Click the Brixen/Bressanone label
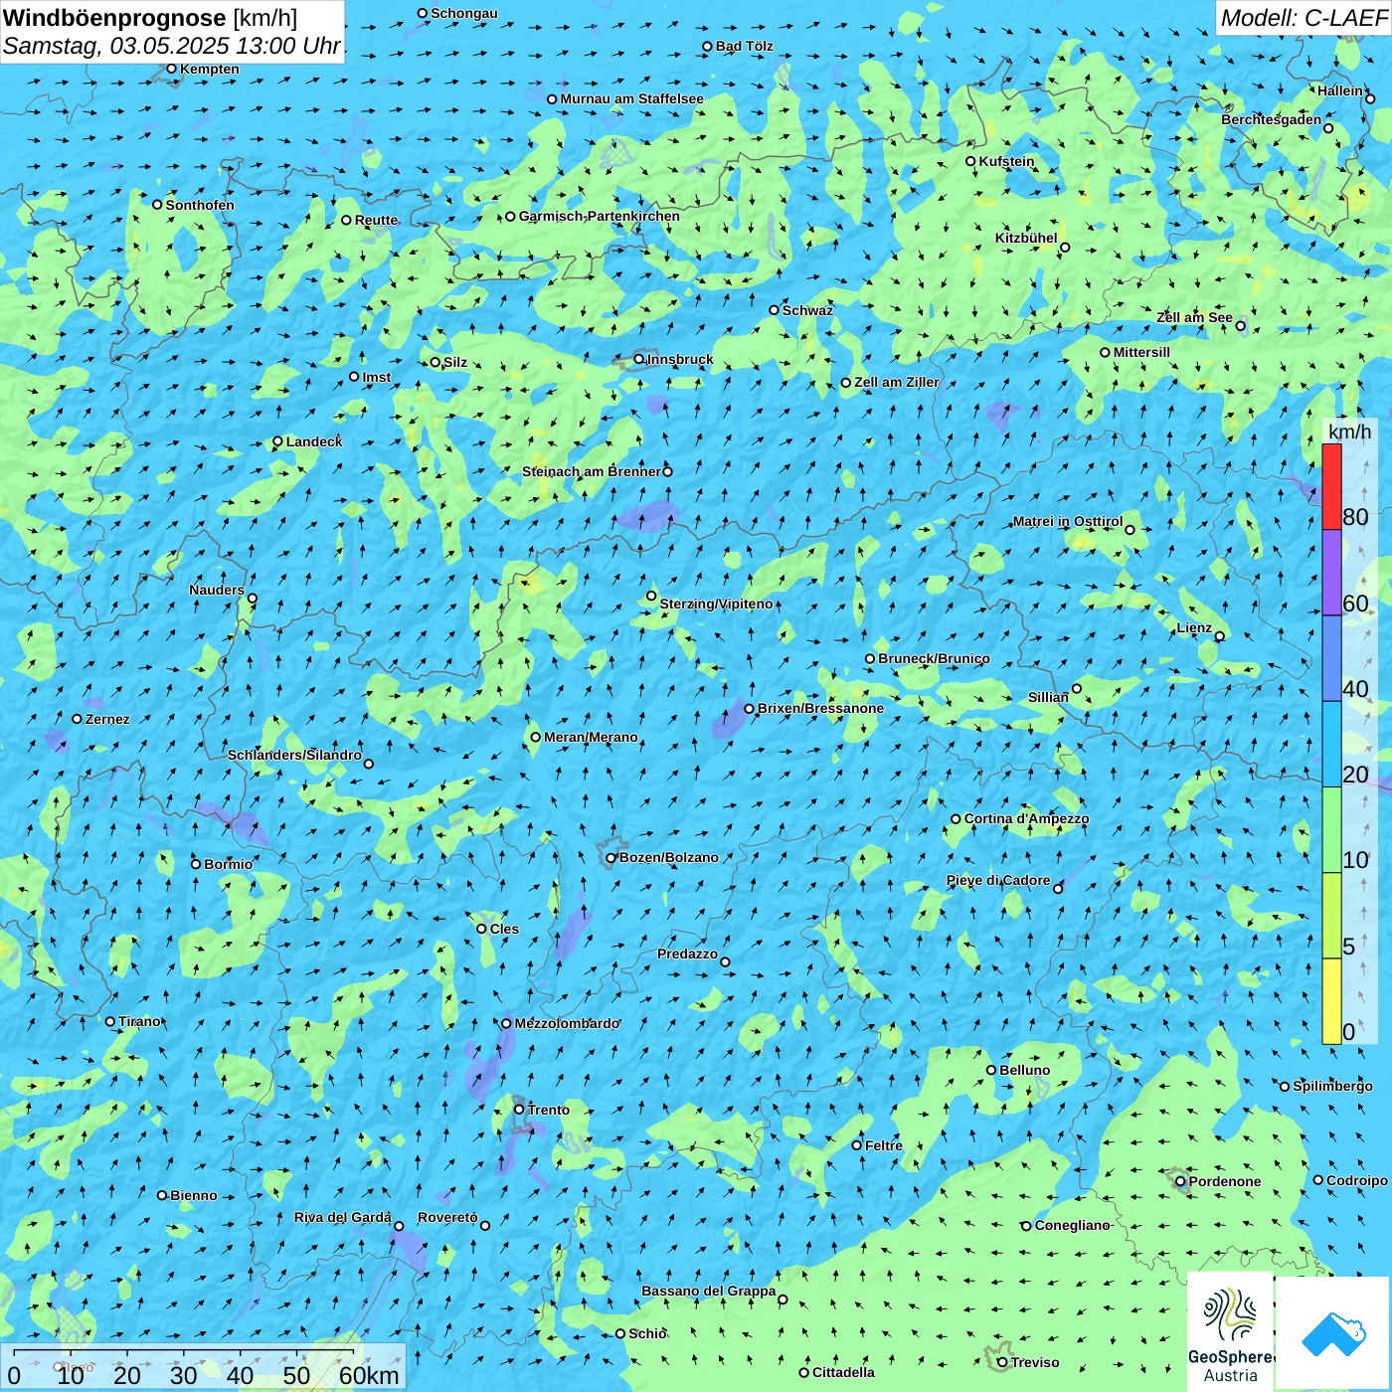Image resolution: width=1392 pixels, height=1392 pixels. (x=820, y=708)
